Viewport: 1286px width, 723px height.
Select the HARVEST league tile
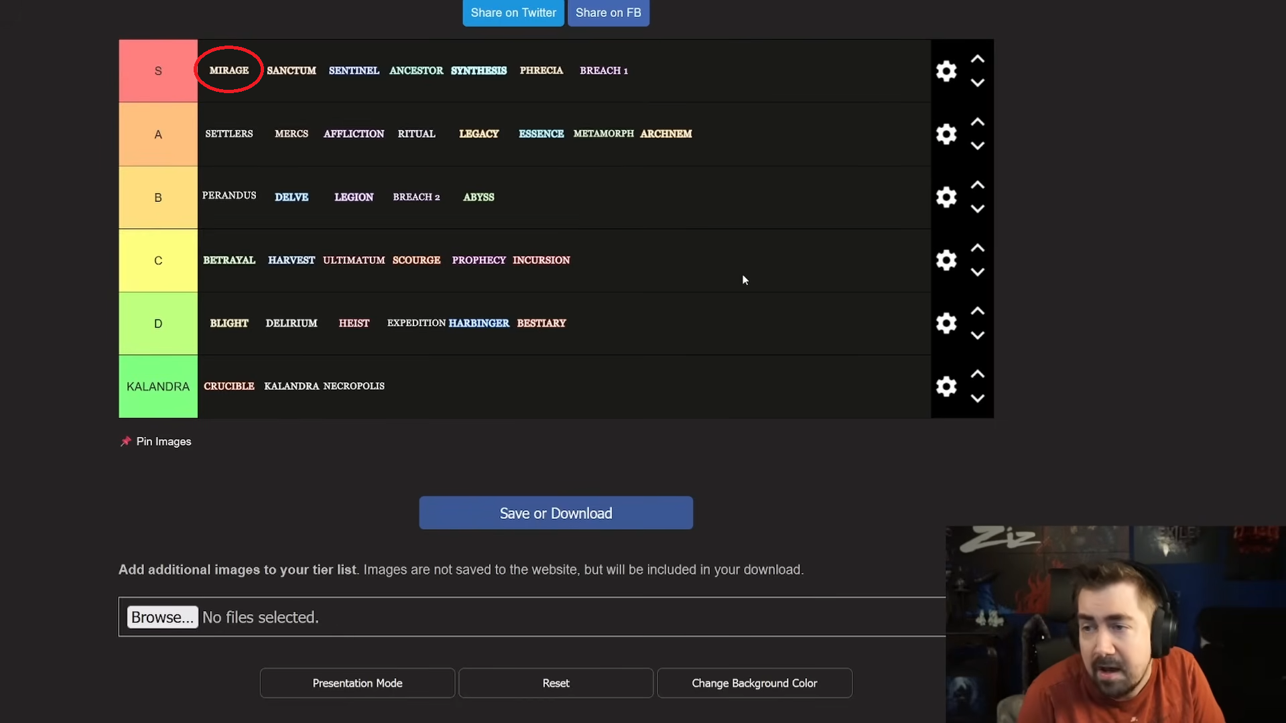pyautogui.click(x=292, y=260)
